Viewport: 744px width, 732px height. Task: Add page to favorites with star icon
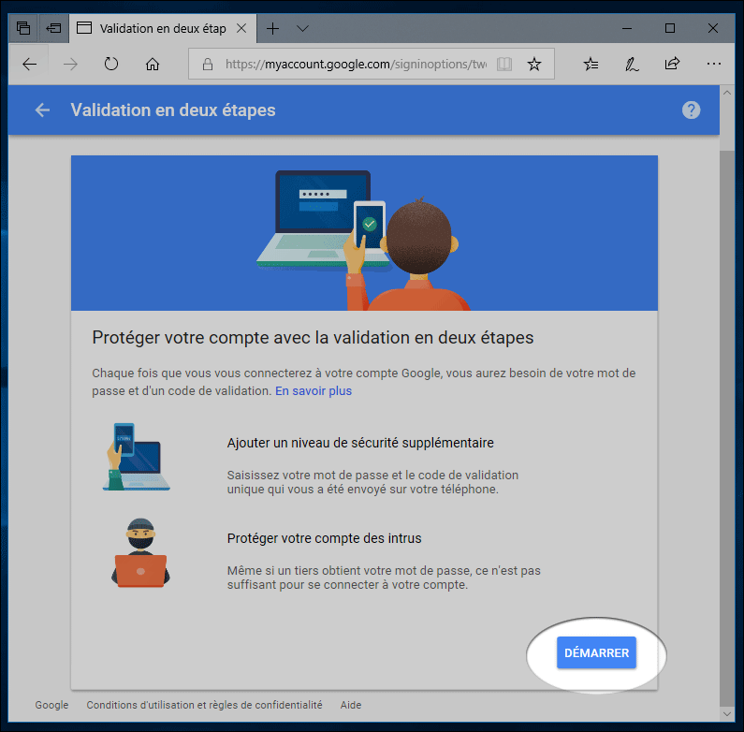pos(534,64)
